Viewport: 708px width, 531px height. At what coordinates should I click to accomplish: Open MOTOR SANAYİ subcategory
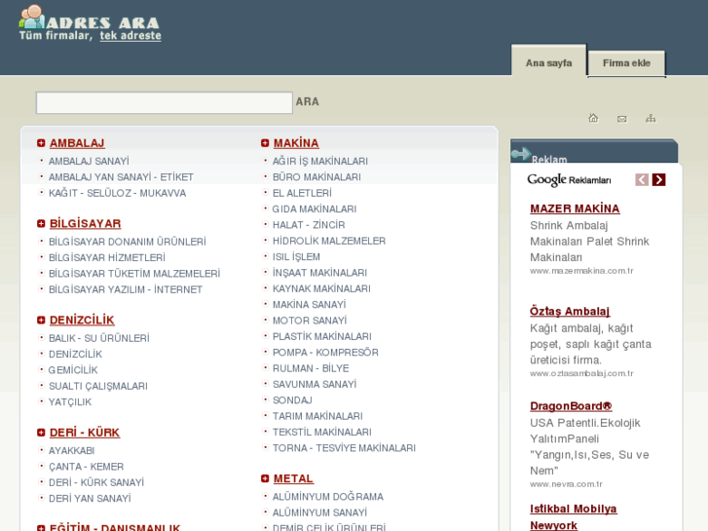click(x=310, y=321)
